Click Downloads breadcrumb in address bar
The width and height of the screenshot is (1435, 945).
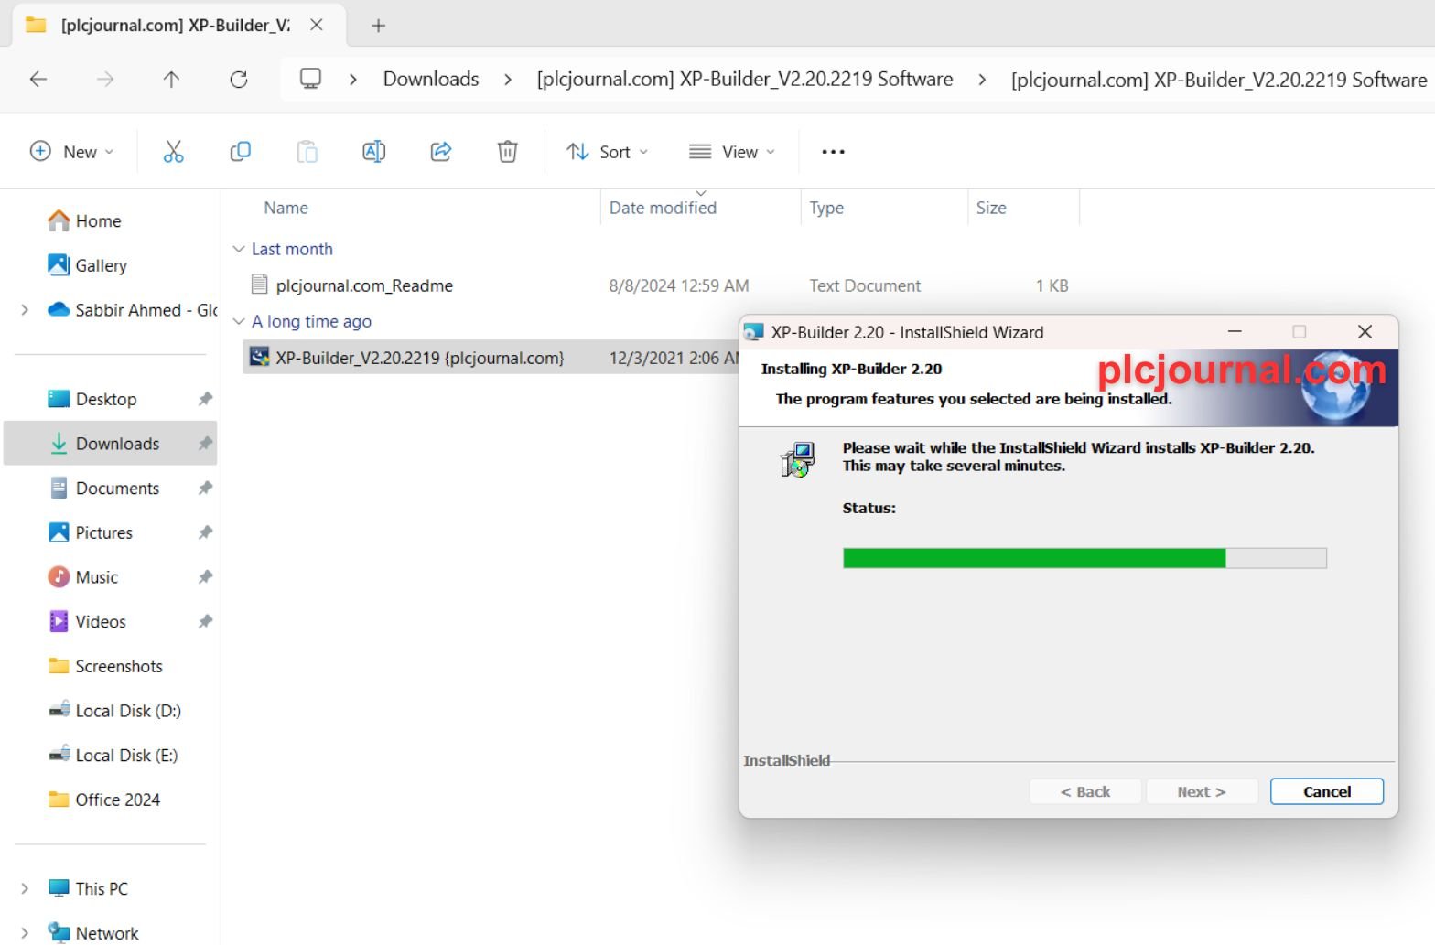431,80
